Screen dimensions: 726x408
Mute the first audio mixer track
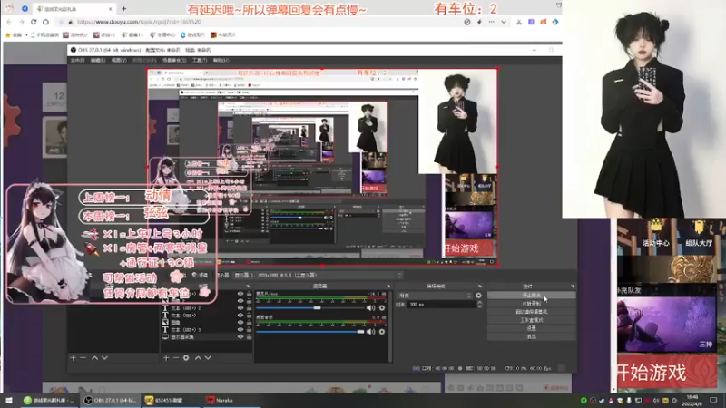click(370, 307)
